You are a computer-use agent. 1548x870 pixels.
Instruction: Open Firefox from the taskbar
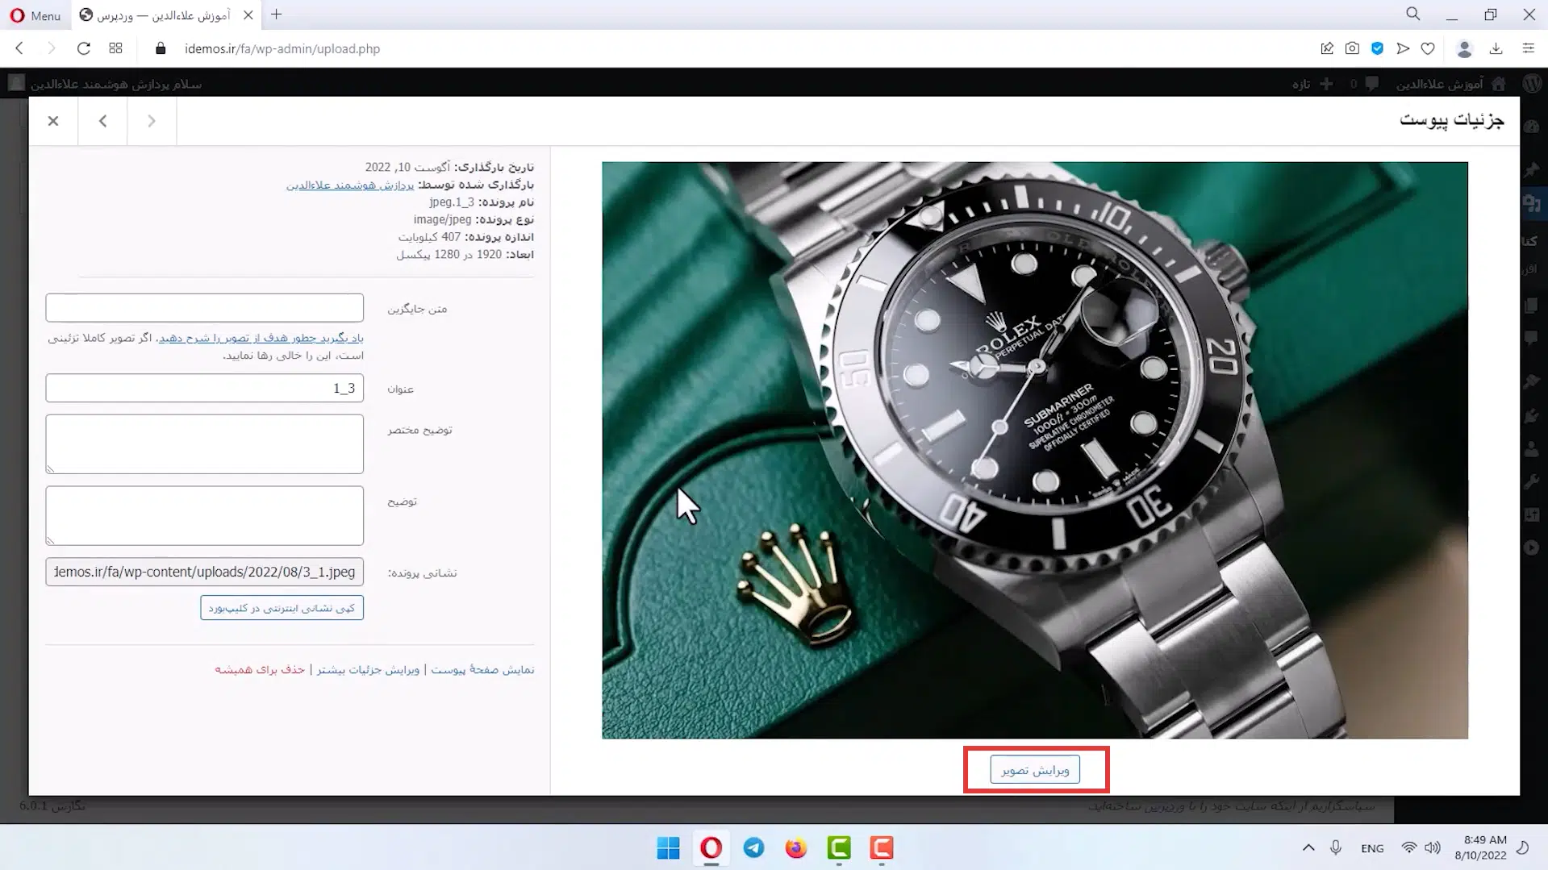(x=796, y=848)
